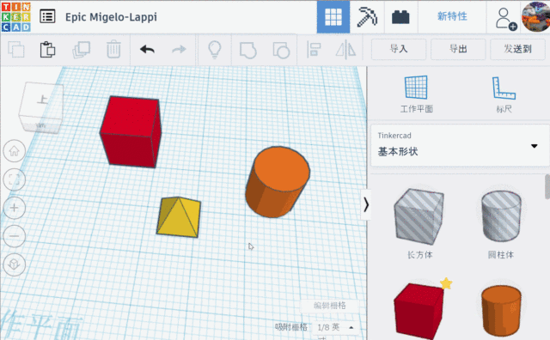Viewport: 550px width, 340px height.
Task: Click the 导出 export button
Action: pyautogui.click(x=458, y=49)
